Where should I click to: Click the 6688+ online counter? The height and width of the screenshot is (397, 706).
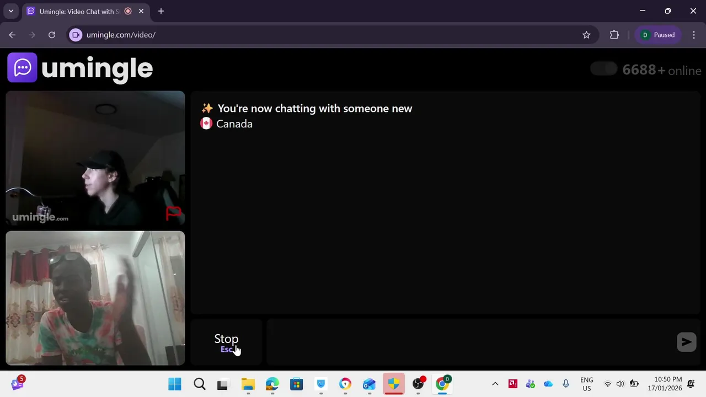tap(661, 70)
